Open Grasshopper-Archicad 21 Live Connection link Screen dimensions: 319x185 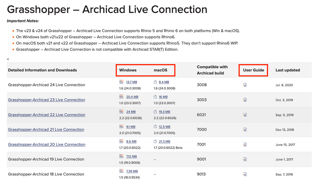coord(46,129)
